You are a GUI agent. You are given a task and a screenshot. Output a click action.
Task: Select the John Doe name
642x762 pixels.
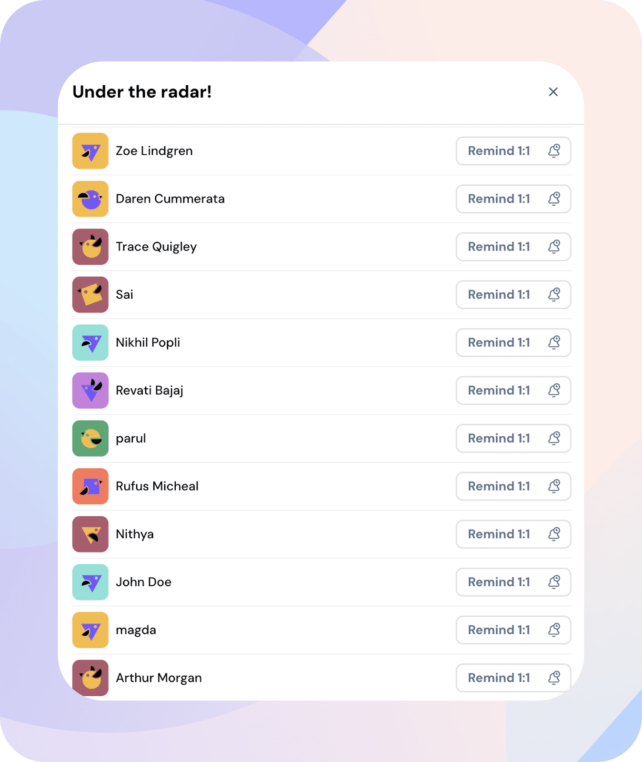[143, 582]
